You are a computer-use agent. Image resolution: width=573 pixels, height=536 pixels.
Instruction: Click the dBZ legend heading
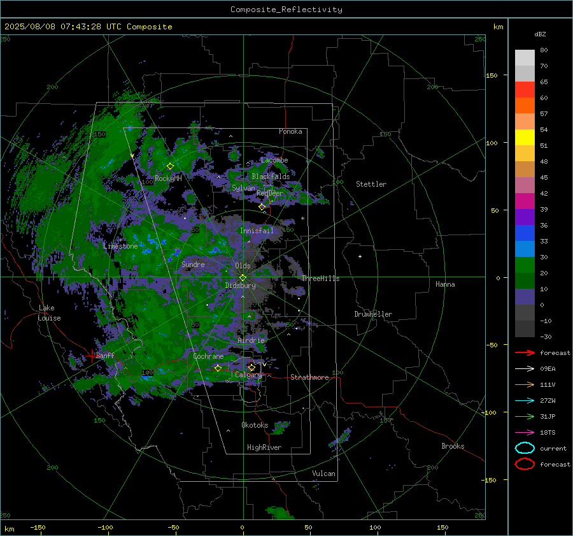pos(540,34)
